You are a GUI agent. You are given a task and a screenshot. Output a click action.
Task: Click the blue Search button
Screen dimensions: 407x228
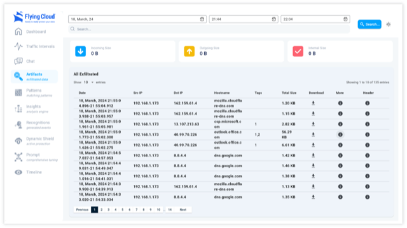[369, 24]
